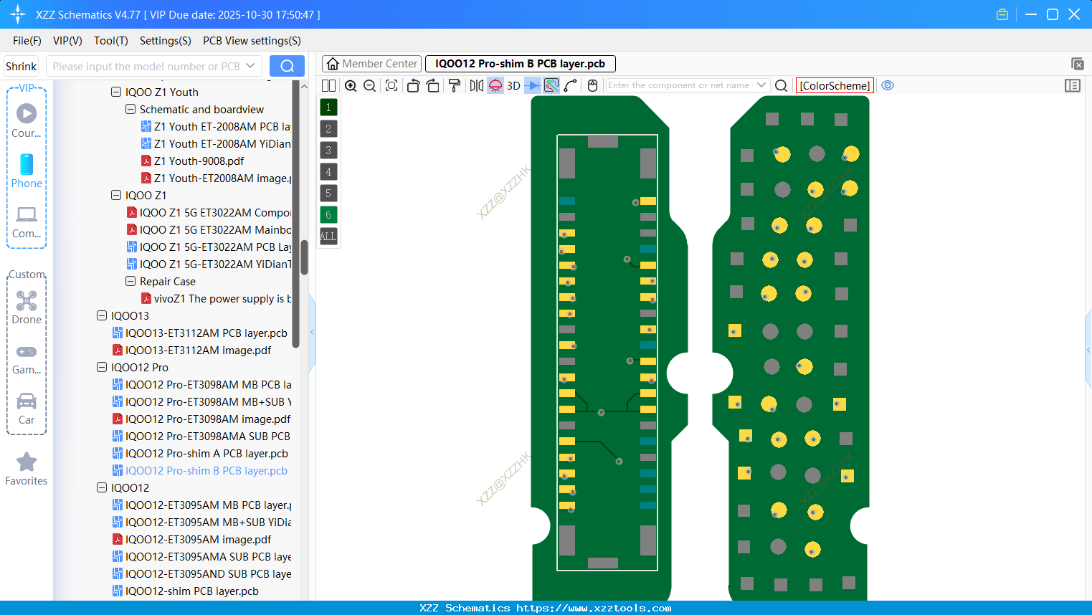Image resolution: width=1092 pixels, height=615 pixels.
Task: Collapse the Schematic and boardview group
Action: pyautogui.click(x=130, y=109)
